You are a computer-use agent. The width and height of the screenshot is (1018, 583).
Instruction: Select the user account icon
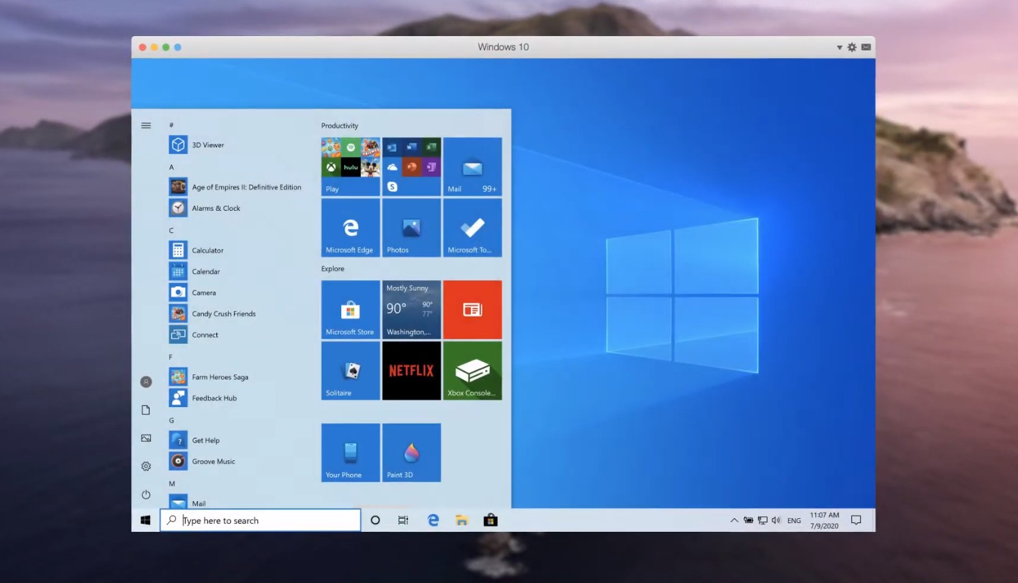pyautogui.click(x=145, y=381)
